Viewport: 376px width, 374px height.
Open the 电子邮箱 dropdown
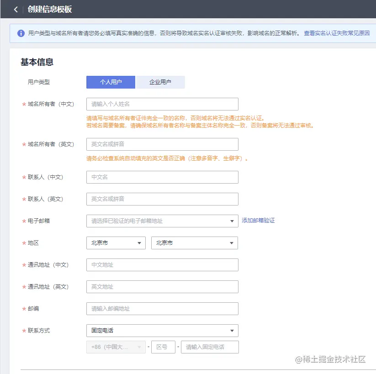(x=162, y=221)
